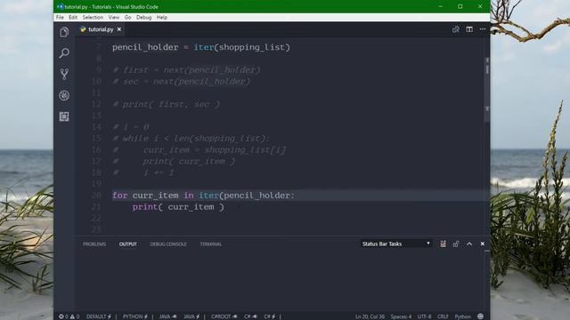
Task: Click the feedback smiley icon
Action: [481, 316]
